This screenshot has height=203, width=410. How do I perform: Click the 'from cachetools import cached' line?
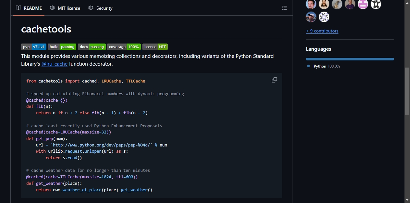(x=86, y=81)
